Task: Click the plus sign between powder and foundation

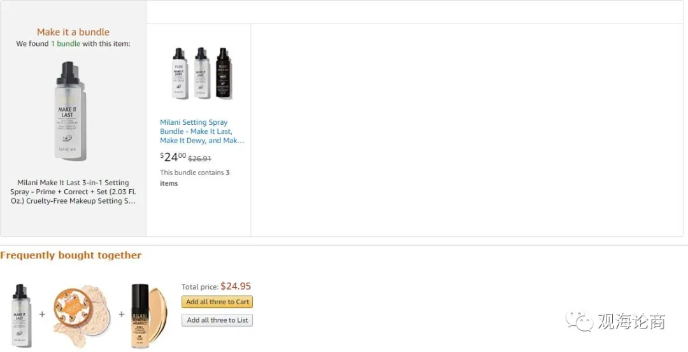Action: (x=121, y=314)
